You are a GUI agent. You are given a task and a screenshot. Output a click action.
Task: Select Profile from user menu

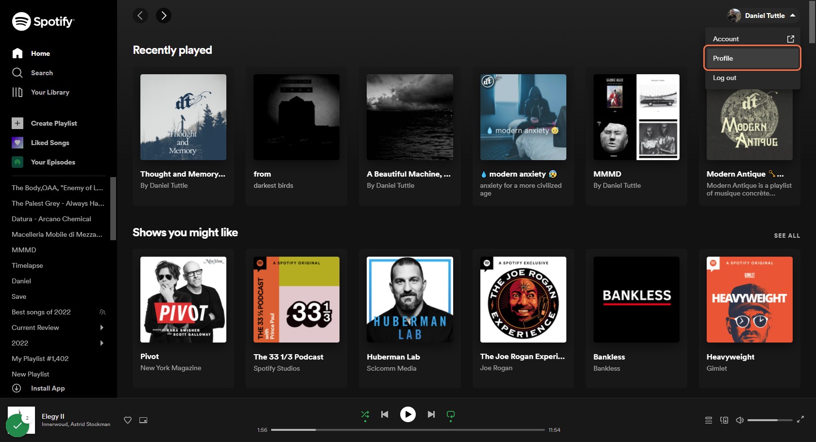click(752, 58)
